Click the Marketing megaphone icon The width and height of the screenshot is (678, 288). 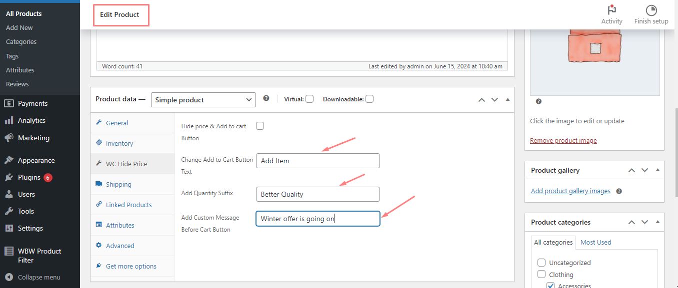coord(8,138)
